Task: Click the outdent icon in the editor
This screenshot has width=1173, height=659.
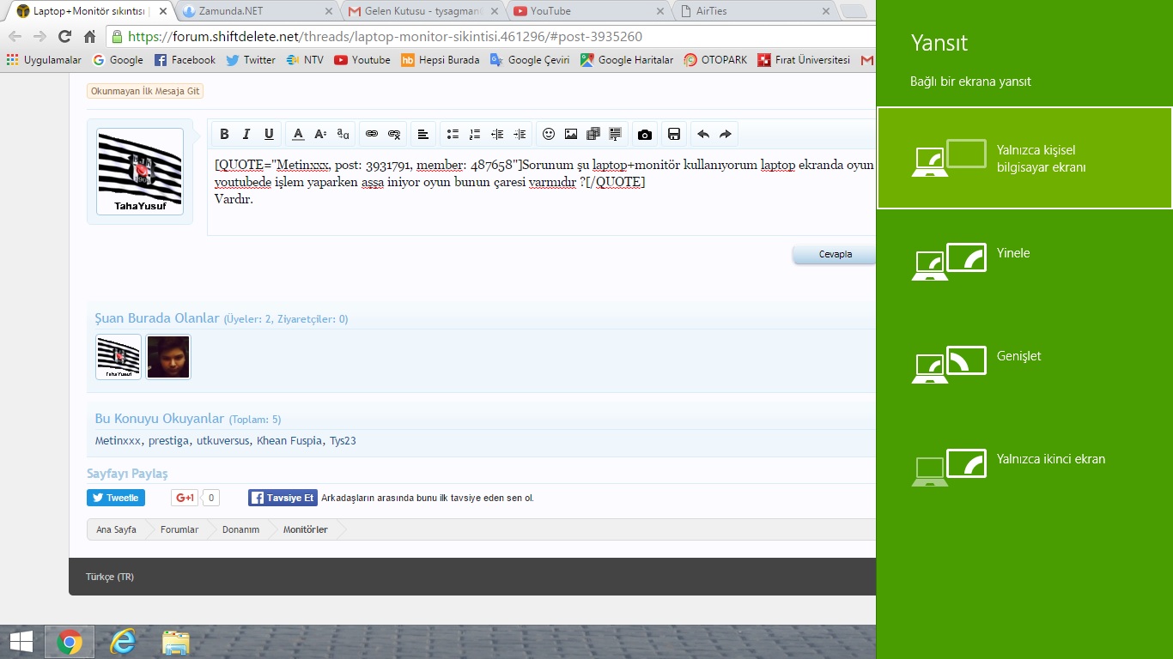Action: pos(497,134)
